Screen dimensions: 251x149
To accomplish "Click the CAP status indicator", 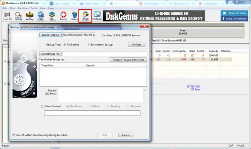I will tap(231, 146).
